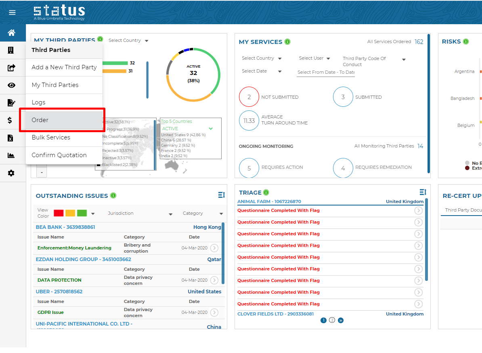Screen dimensions: 482x353
Task: Click the Outstanding Issues filter list icon
Action: [221, 195]
